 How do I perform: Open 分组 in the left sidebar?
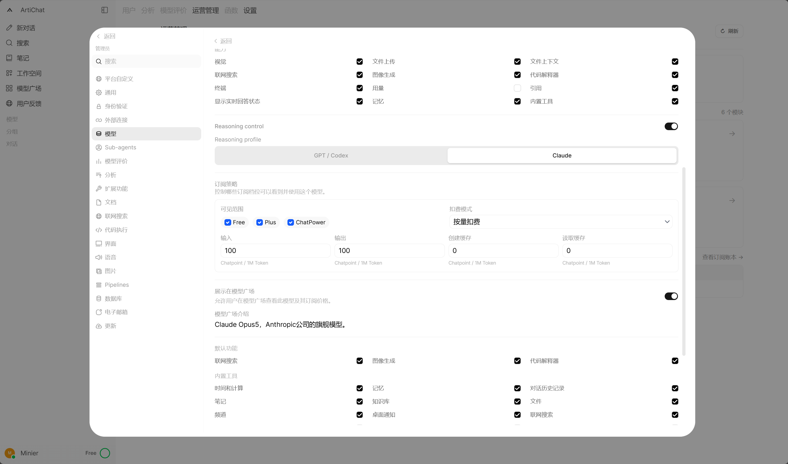pos(12,132)
